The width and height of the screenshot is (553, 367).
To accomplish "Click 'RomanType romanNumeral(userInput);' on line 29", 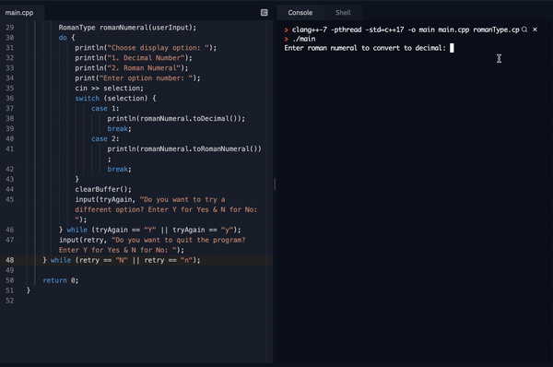I will pos(127,28).
